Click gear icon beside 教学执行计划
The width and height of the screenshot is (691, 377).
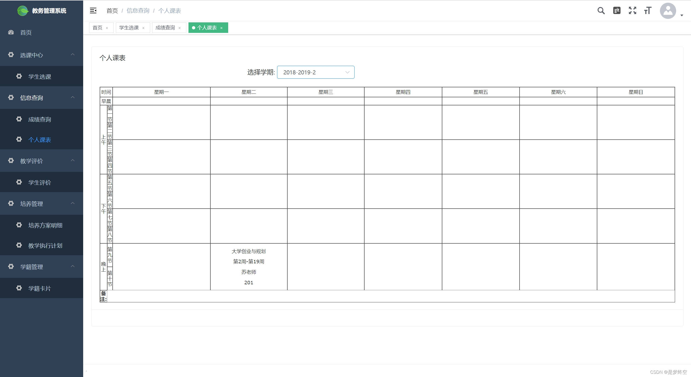(19, 245)
